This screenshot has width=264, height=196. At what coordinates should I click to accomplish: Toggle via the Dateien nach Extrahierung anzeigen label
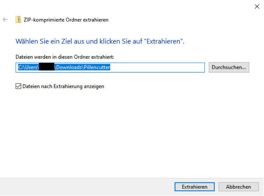coord(63,86)
